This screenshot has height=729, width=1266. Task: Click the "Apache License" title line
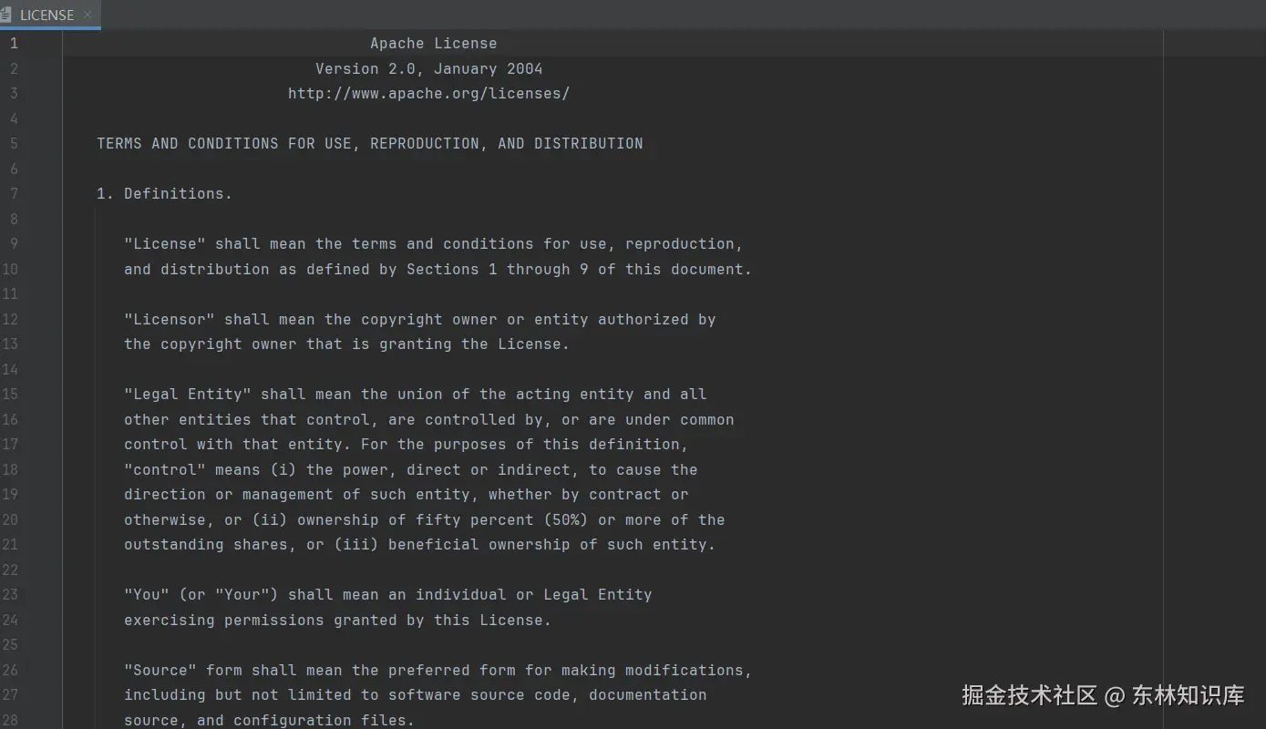tap(434, 43)
